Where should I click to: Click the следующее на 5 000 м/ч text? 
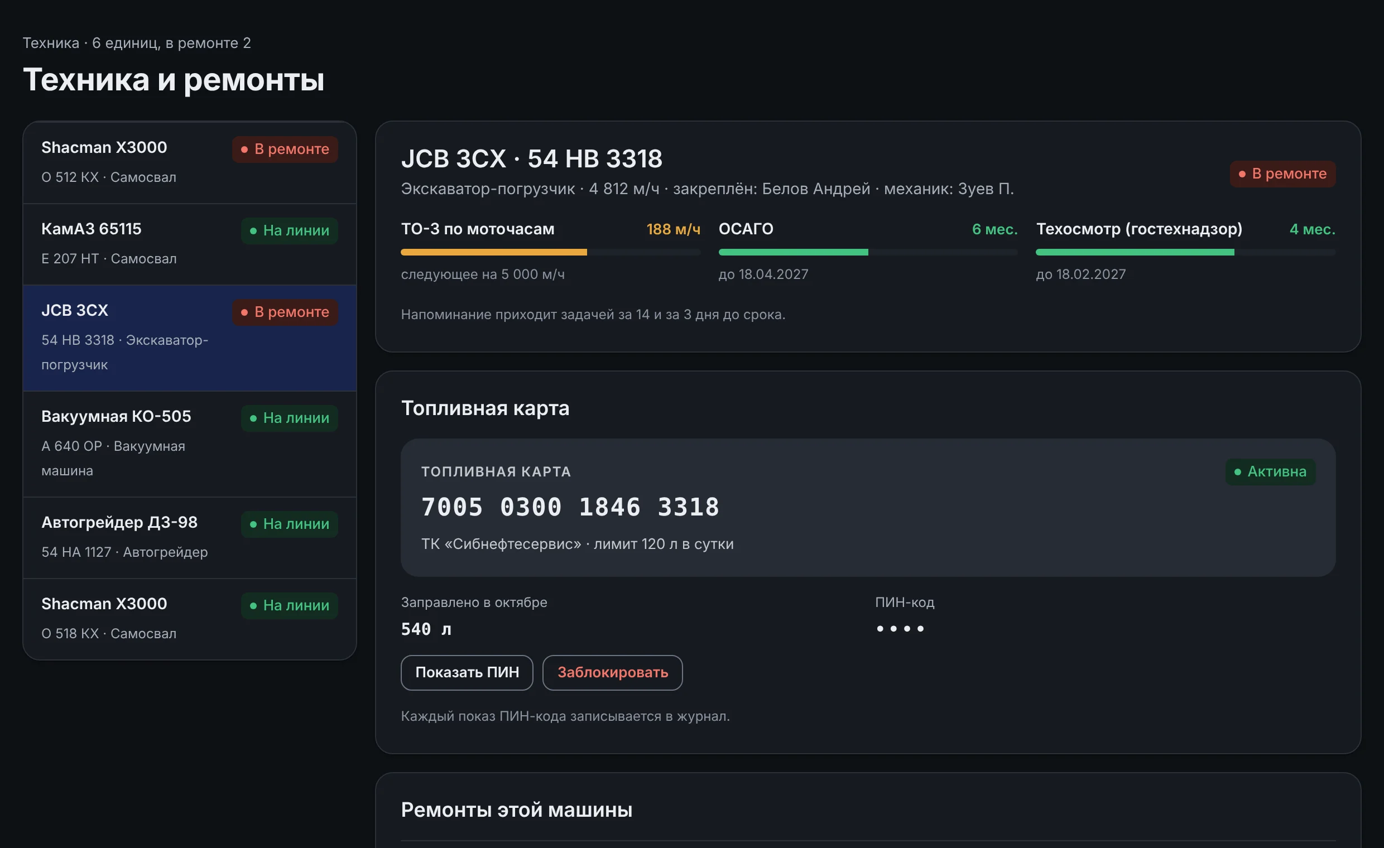pos(483,274)
